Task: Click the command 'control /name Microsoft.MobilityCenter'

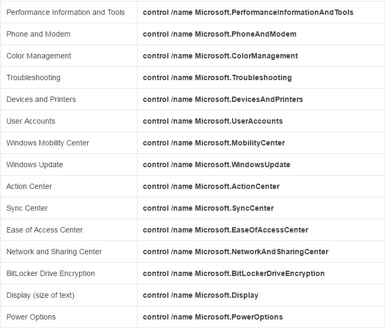Action: [214, 143]
